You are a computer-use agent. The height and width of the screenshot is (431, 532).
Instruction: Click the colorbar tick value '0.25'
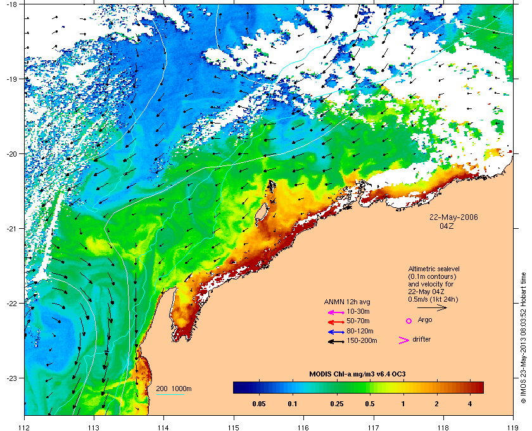point(336,404)
